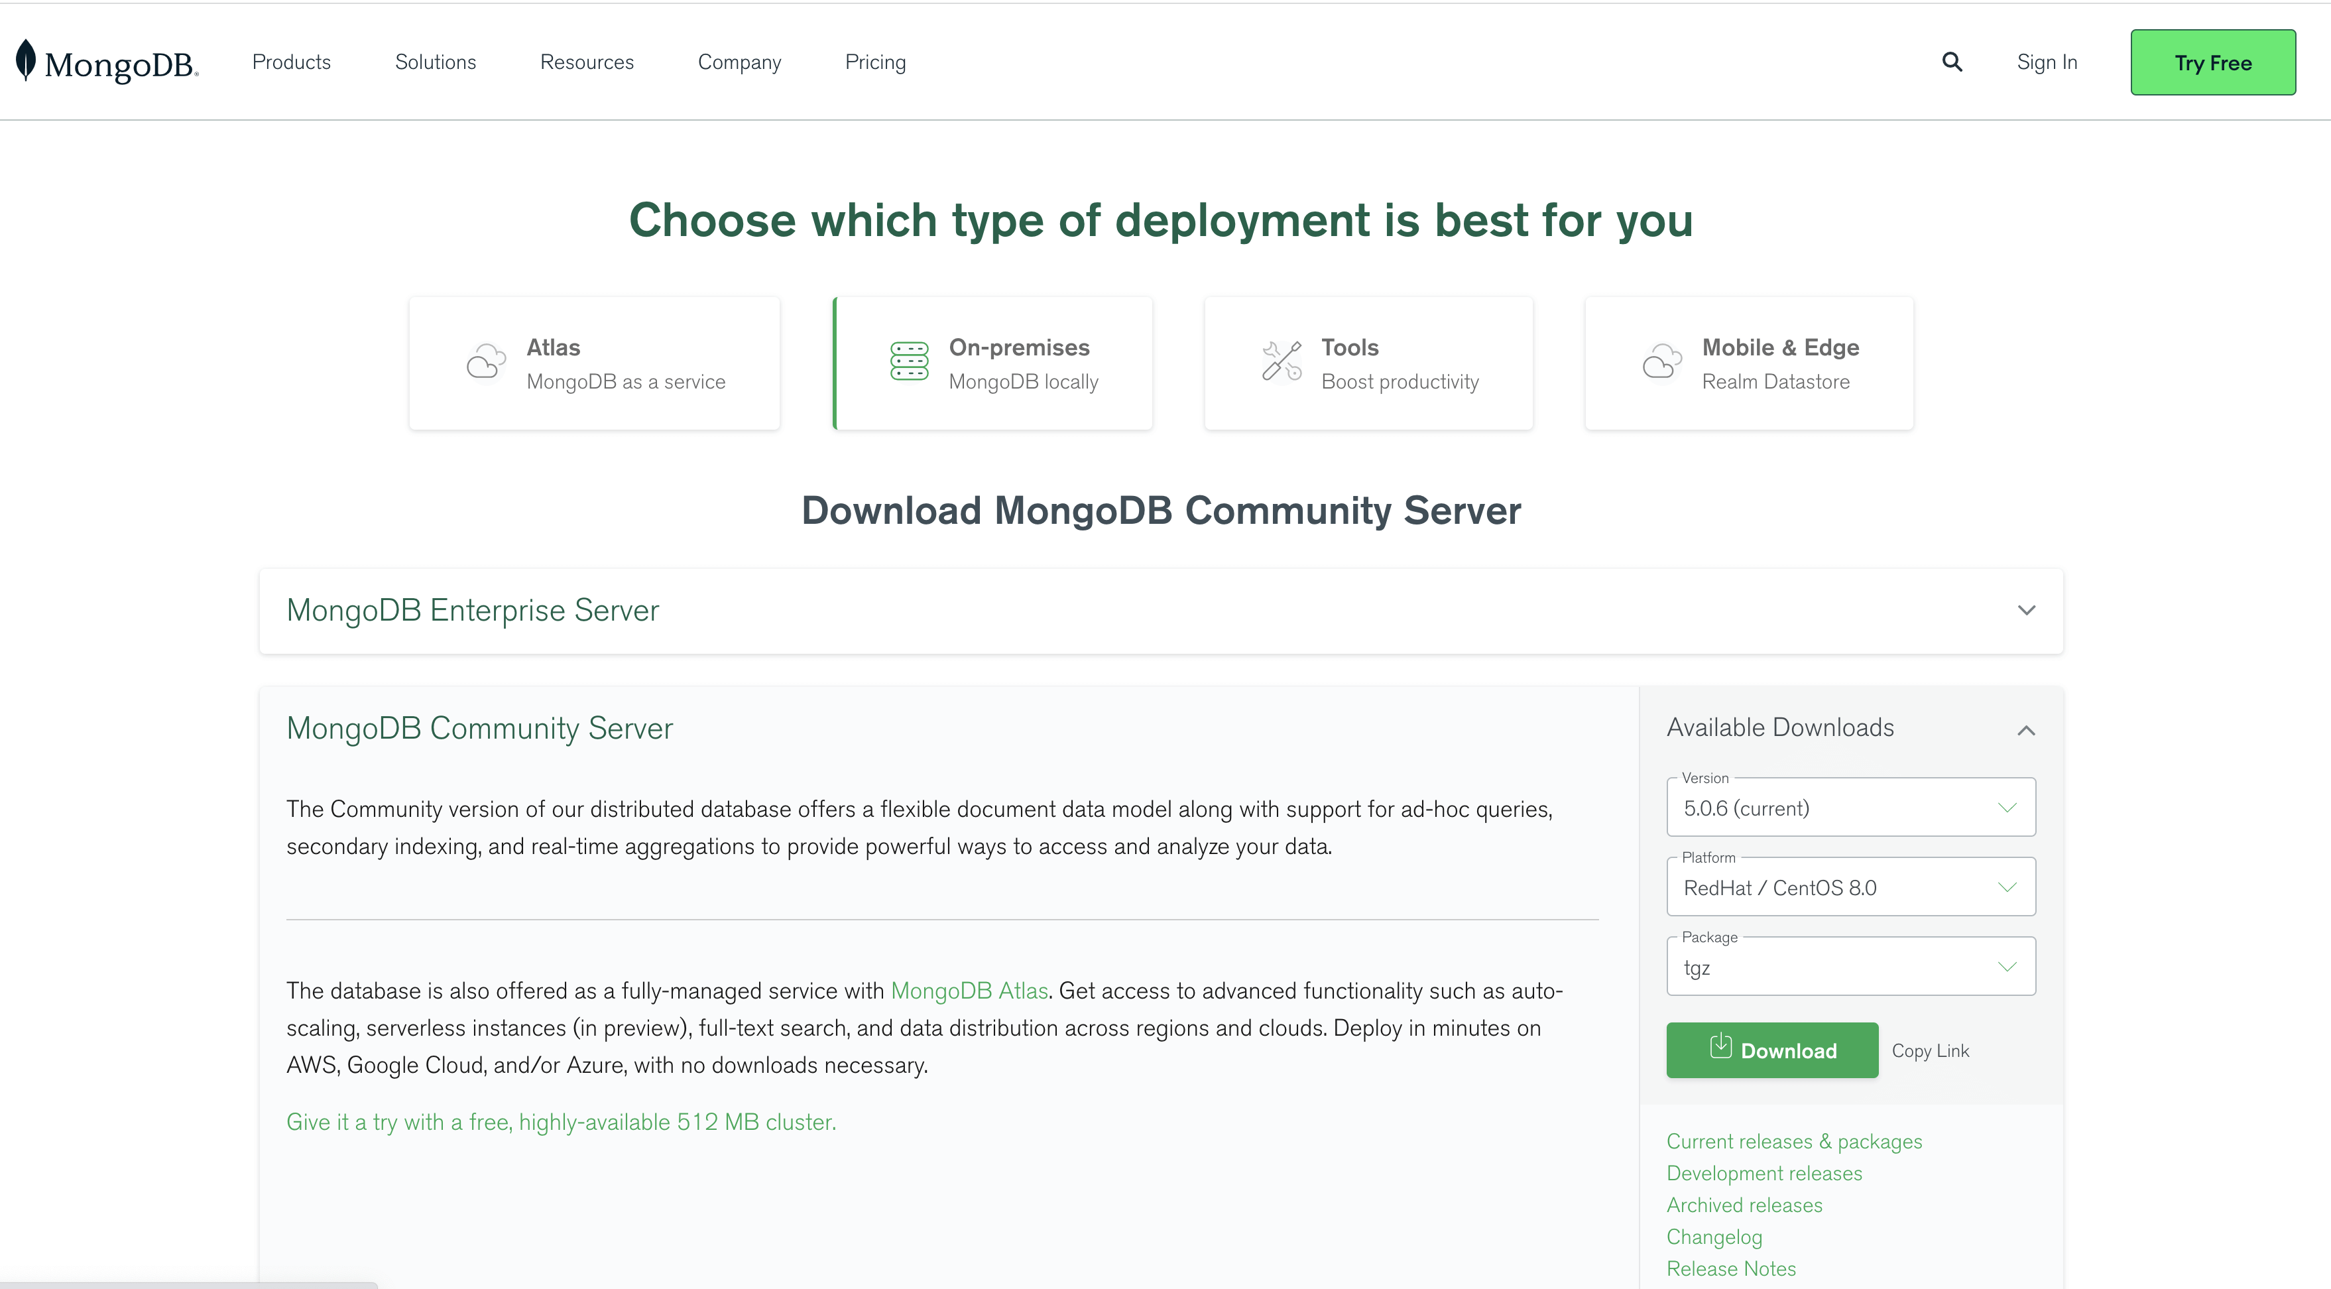
Task: Select the Mobile & Edge deployment card
Action: coord(1748,363)
